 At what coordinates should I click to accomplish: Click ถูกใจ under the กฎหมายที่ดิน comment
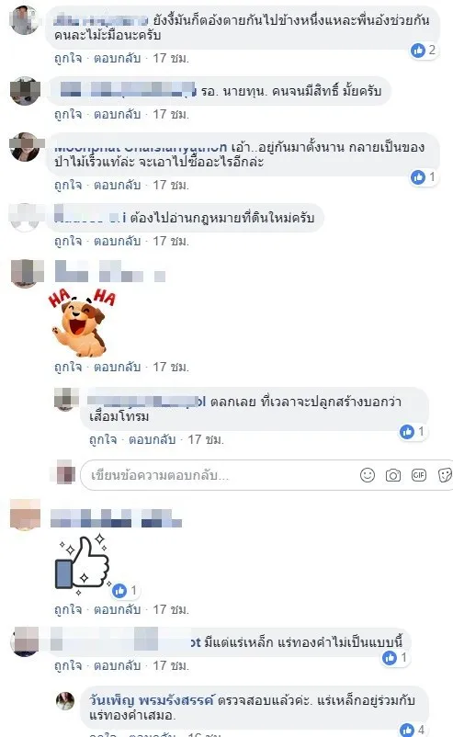click(68, 241)
